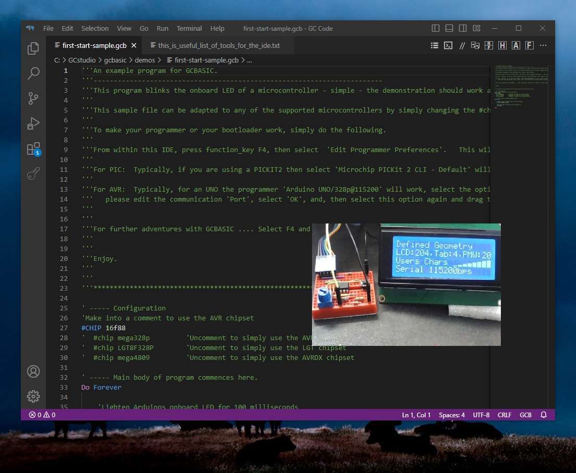Screen dimensions: 576x473
Task: Open the Run menu
Action: tap(162, 28)
